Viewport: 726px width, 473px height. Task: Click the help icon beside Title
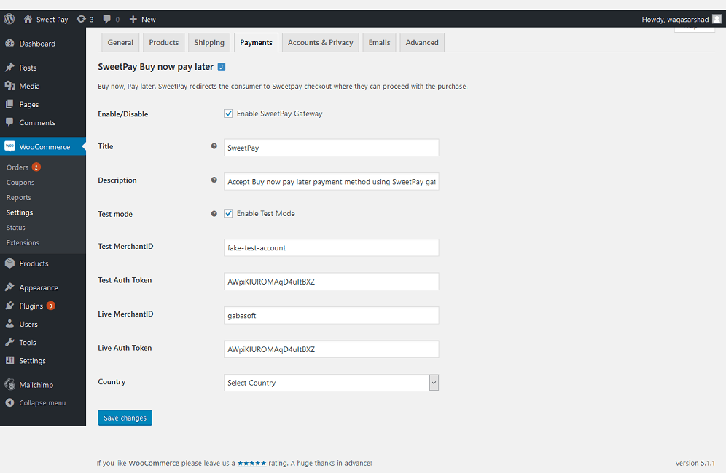coord(214,146)
